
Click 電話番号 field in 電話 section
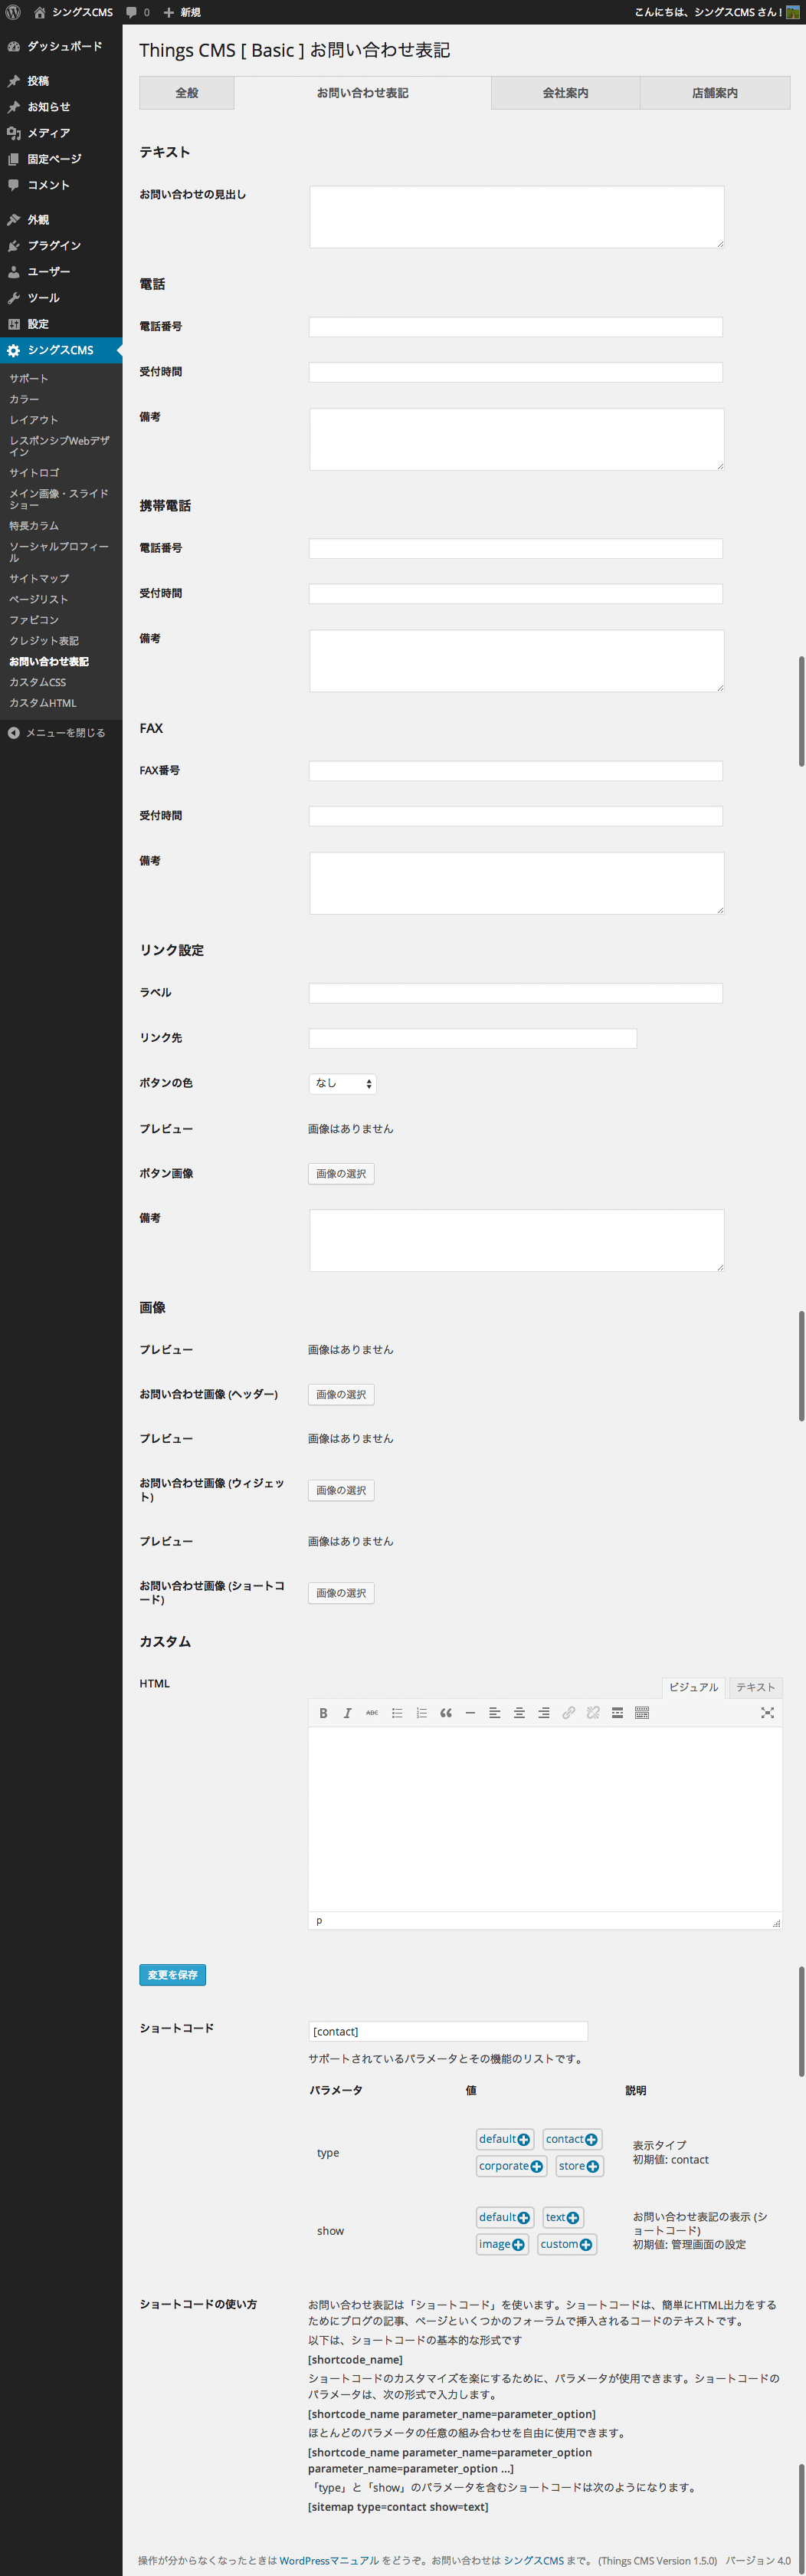[516, 327]
